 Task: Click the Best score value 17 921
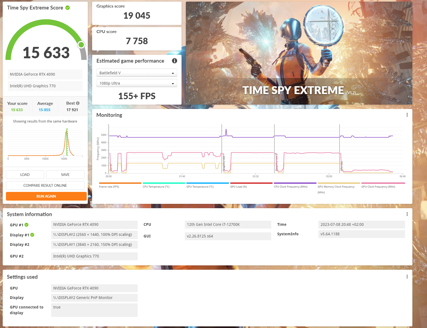coord(72,110)
